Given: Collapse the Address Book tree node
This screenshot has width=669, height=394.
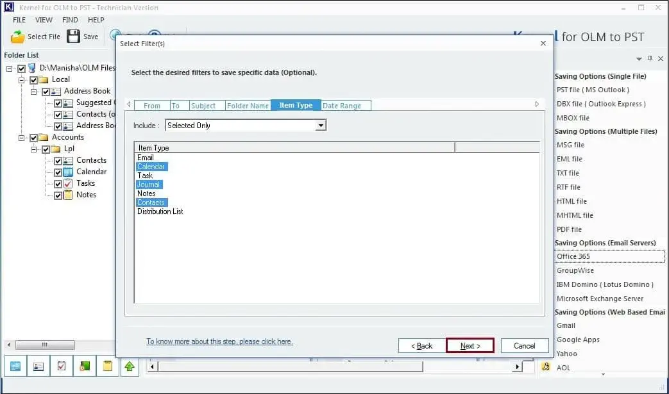Looking at the screenshot, I should 34,92.
